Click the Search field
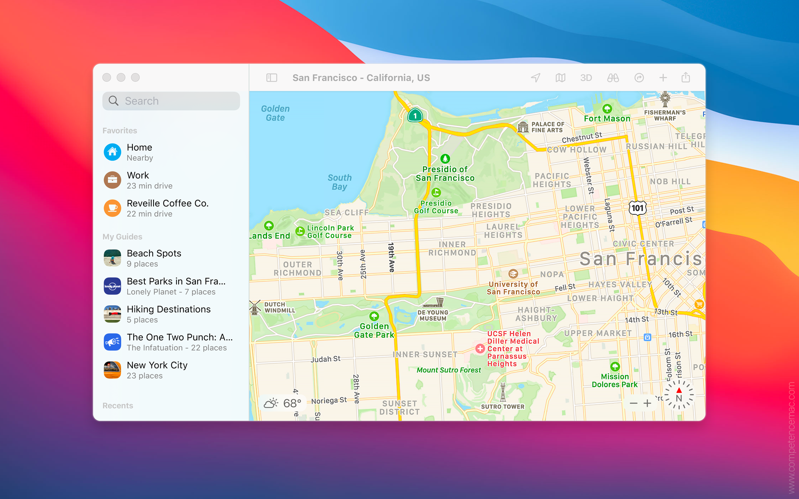This screenshot has height=499, width=799. coord(171,101)
